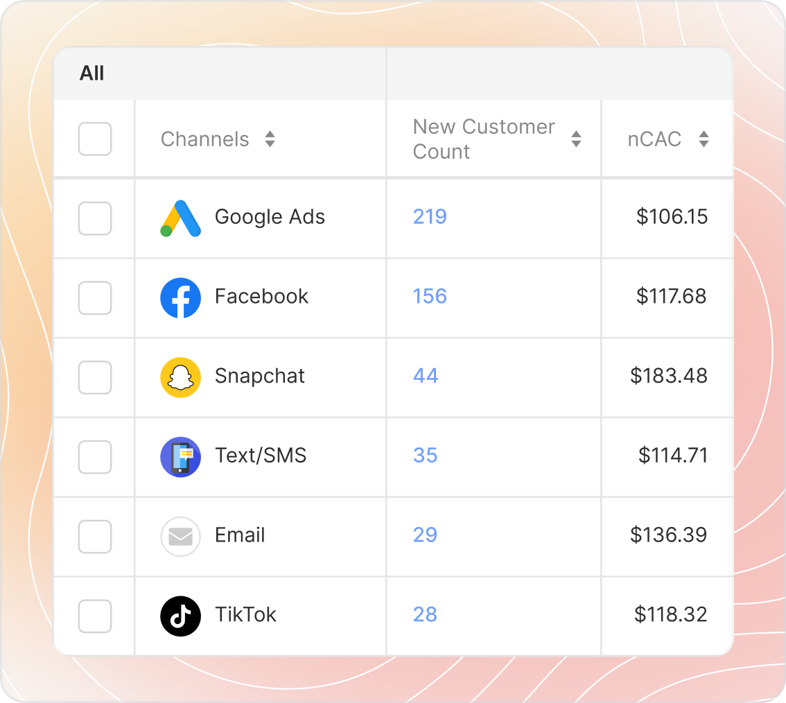The image size is (786, 703).
Task: Toggle the select-all checkbox in header
Action: (x=95, y=139)
